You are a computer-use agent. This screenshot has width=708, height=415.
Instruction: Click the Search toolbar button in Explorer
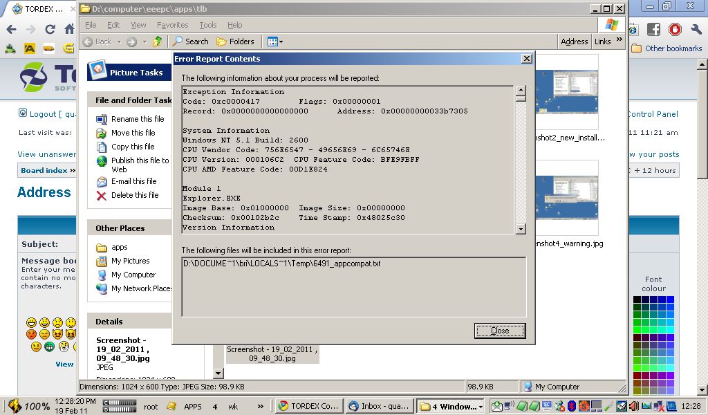(191, 41)
